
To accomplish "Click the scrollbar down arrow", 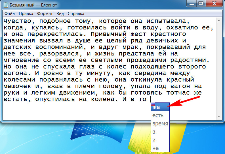I will pyautogui.click(x=219, y=117).
